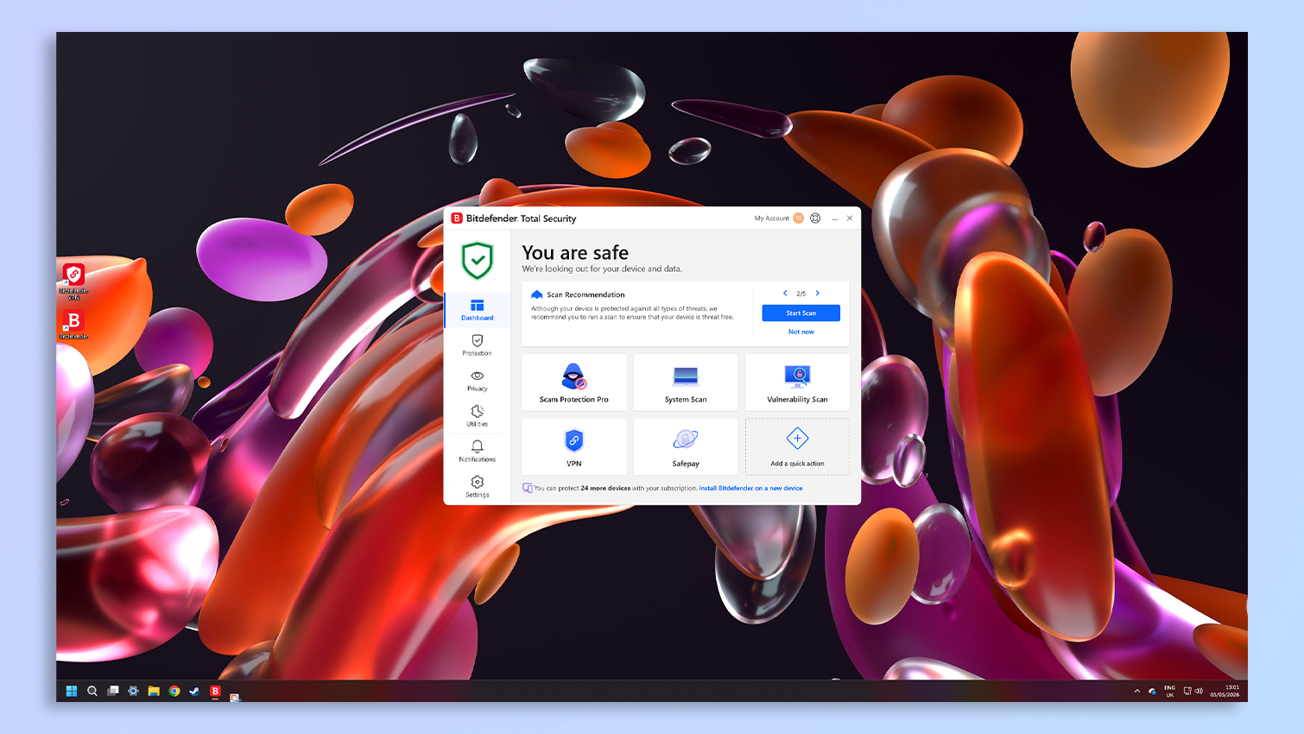Click the OneDrive cloud tray icon
The image size is (1304, 734).
click(x=1152, y=691)
